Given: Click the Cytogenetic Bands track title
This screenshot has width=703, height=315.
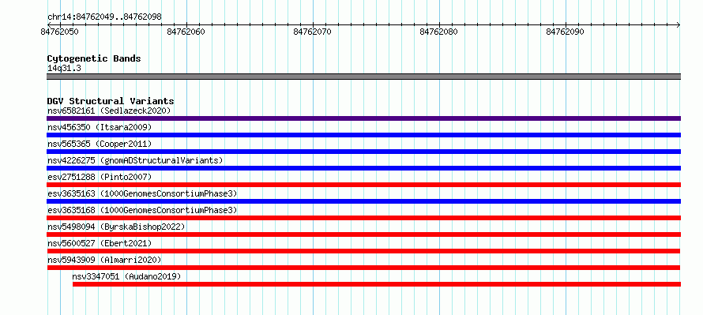Looking at the screenshot, I should (x=94, y=58).
